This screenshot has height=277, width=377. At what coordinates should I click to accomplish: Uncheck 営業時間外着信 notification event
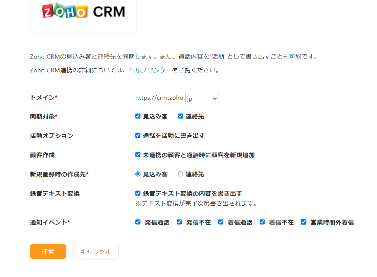(x=304, y=222)
